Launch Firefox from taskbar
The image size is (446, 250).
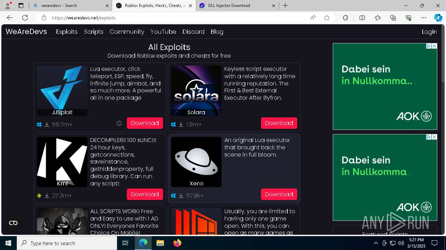[177, 243]
